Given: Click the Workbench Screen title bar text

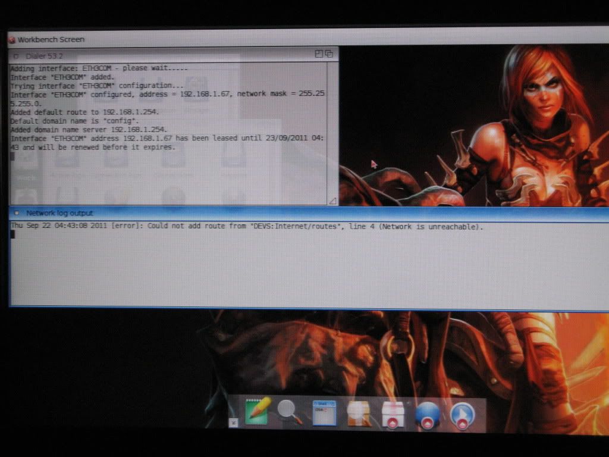Looking at the screenshot, I should [51, 40].
